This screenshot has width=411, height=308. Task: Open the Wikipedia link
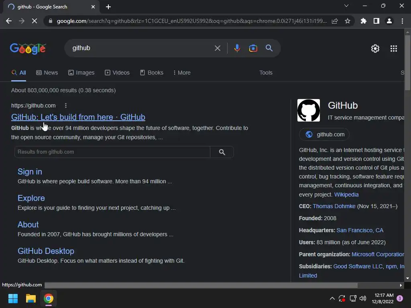pyautogui.click(x=346, y=195)
